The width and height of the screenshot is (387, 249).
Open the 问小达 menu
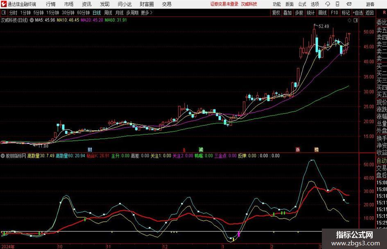[x=124, y=4]
